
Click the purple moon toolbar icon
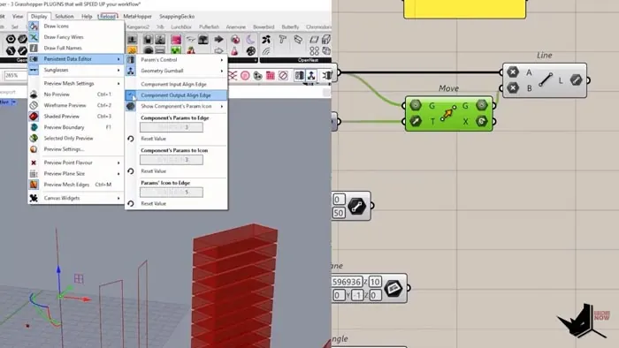(x=250, y=40)
